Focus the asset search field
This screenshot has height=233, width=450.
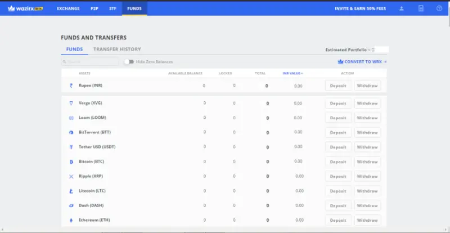click(x=90, y=62)
